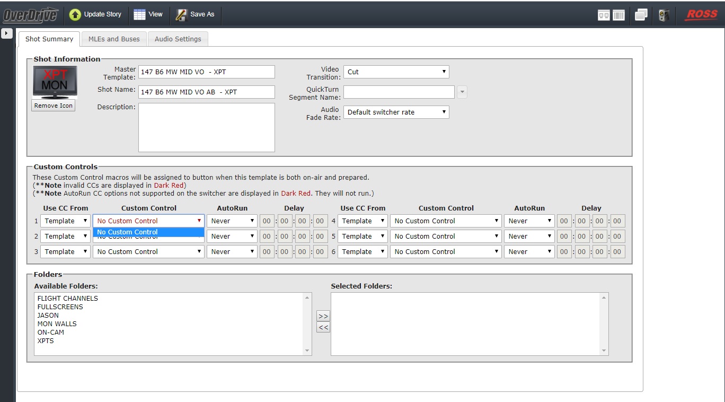Open the View toolbar option
This screenshot has width=725, height=402.
(x=148, y=14)
